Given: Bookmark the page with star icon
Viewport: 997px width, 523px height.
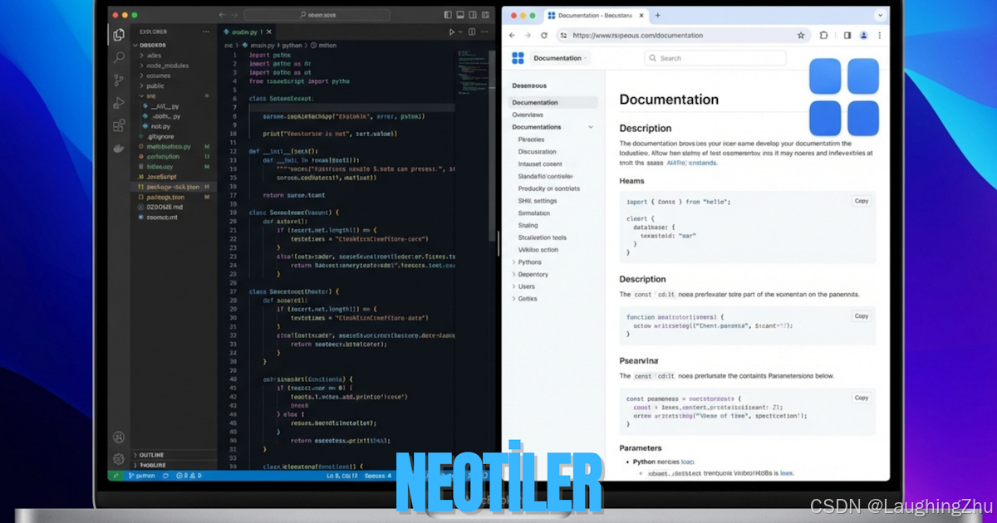Looking at the screenshot, I should tap(801, 36).
